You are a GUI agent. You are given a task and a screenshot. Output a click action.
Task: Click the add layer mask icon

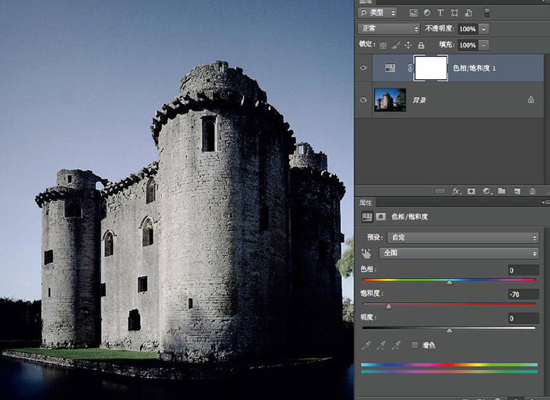pyautogui.click(x=471, y=191)
